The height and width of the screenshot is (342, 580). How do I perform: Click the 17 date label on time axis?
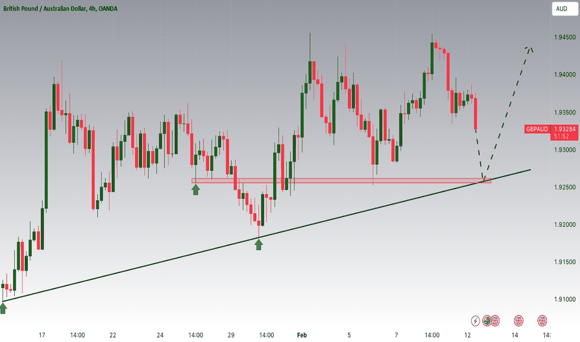pyautogui.click(x=42, y=335)
